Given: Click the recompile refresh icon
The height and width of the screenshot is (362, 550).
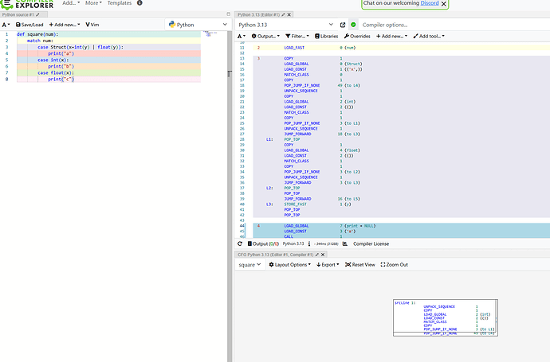Looking at the screenshot, I should pos(240,243).
